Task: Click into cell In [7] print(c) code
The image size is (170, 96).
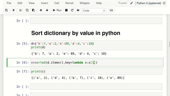Action: coord(96,71)
